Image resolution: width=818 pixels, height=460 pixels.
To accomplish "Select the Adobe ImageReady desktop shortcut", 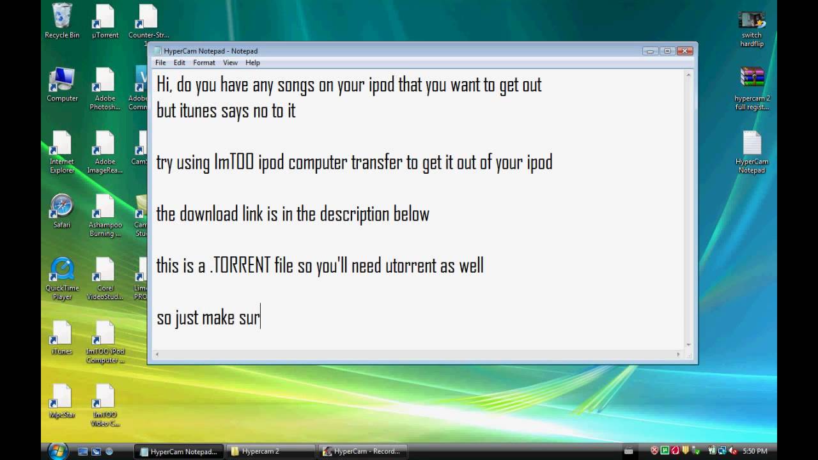I will 105,152.
